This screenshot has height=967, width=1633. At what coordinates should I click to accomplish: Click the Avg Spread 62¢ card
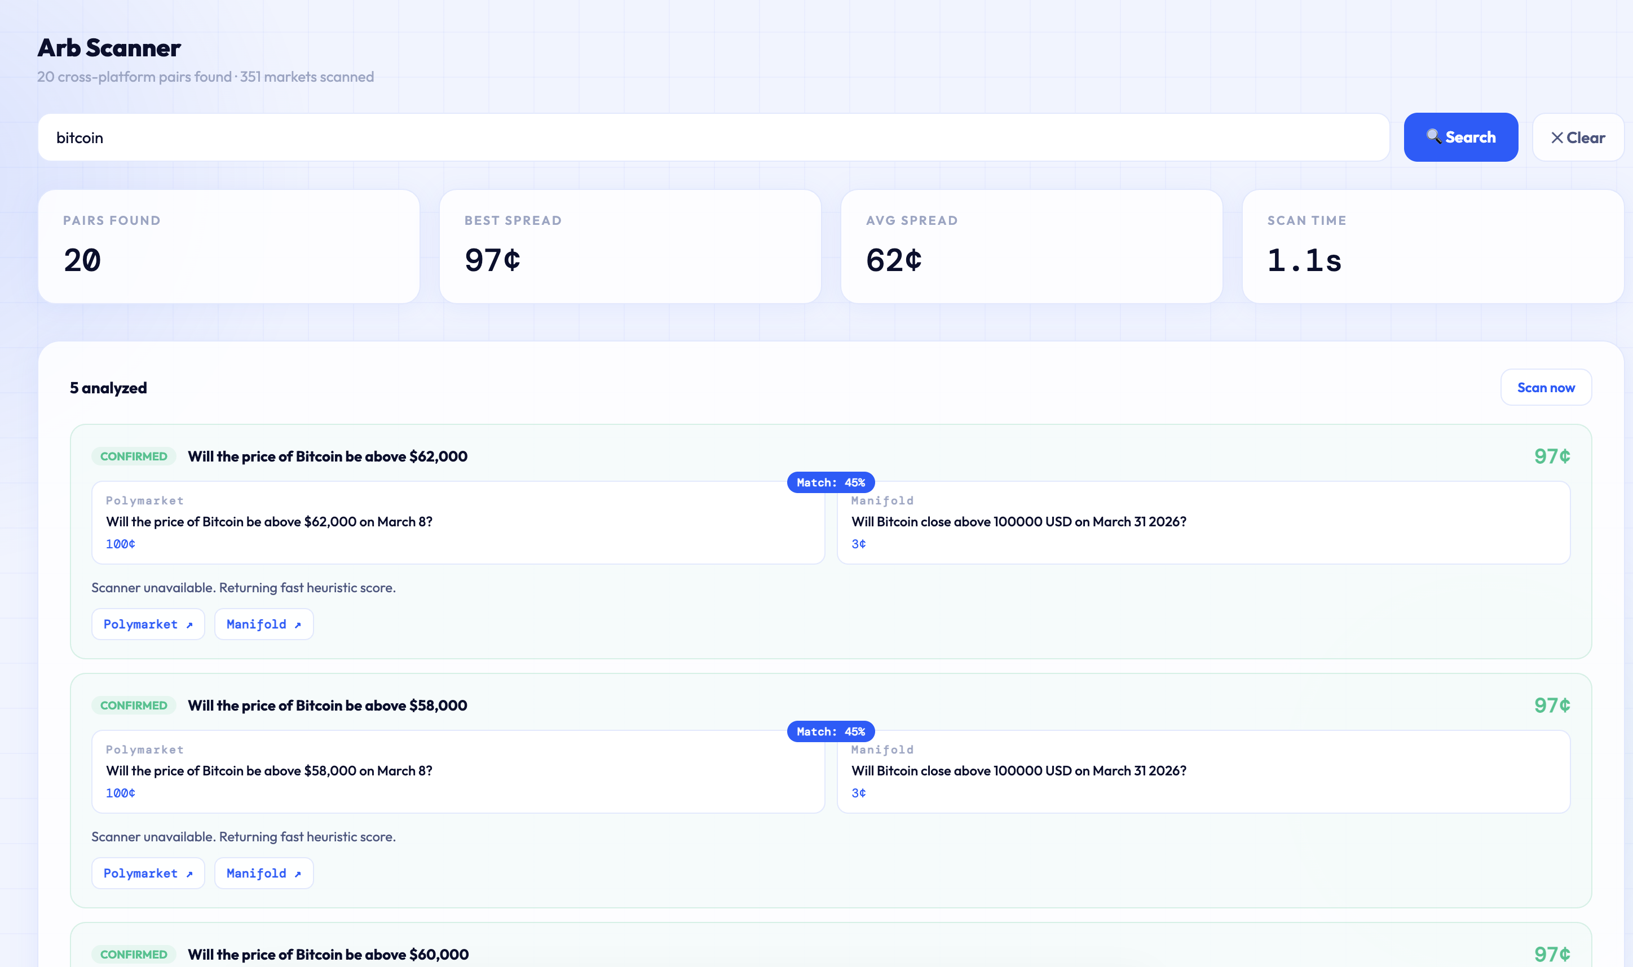[1031, 246]
